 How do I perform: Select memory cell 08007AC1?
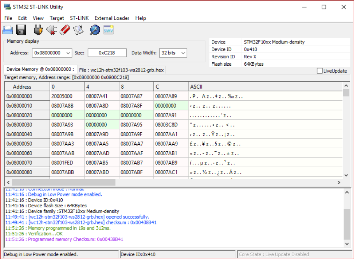171,172
